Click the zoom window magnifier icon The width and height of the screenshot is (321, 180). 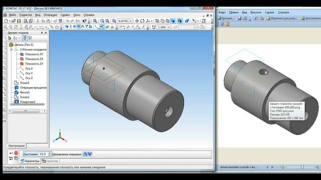95,21
